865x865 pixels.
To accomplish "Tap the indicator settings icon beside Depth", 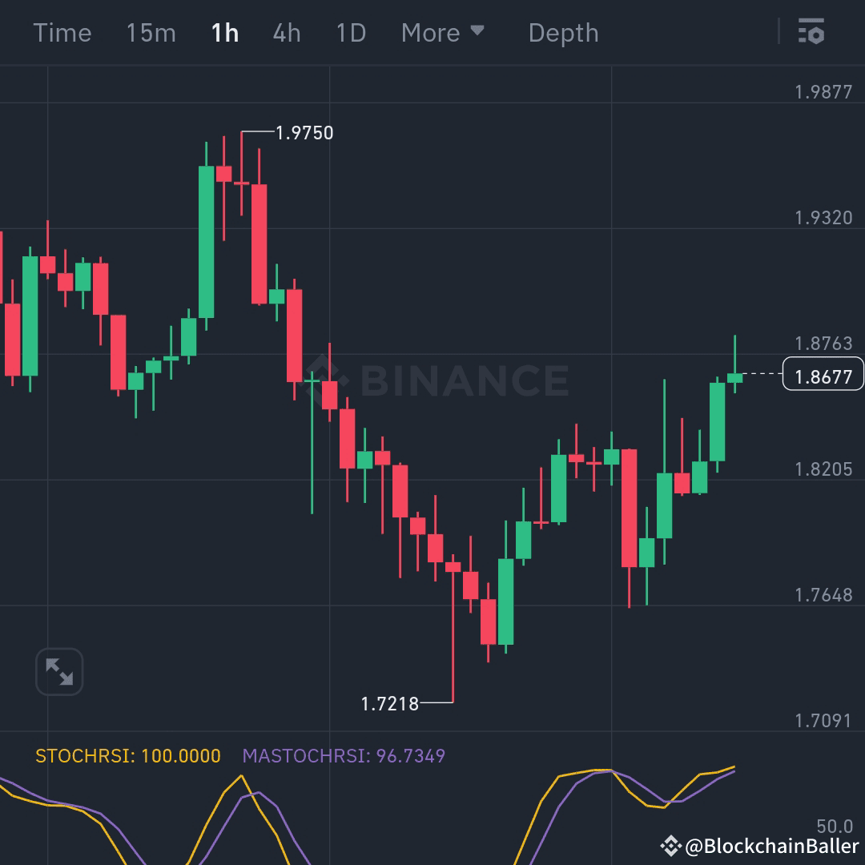I will coord(812,32).
